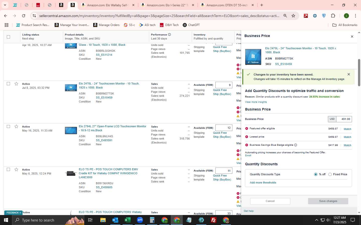Open Calculator from the taskbar
This screenshot has height=225, width=361.
coord(152,220)
